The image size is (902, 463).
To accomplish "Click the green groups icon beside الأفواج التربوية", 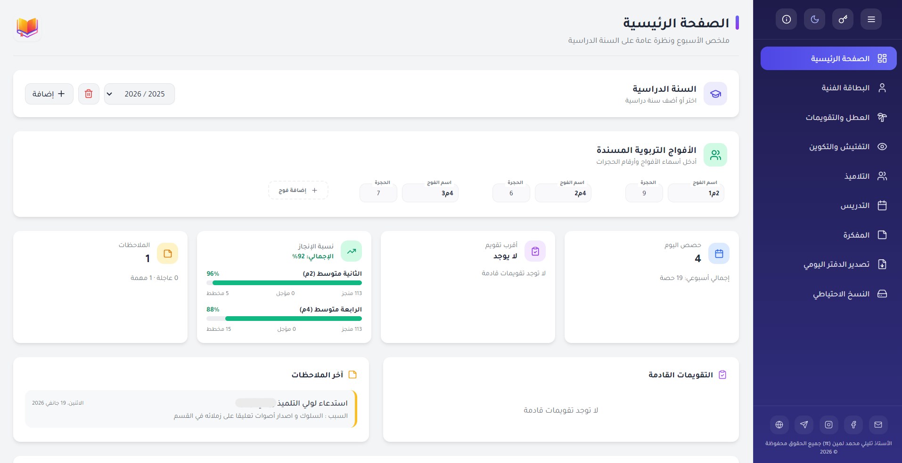I will coord(715,155).
